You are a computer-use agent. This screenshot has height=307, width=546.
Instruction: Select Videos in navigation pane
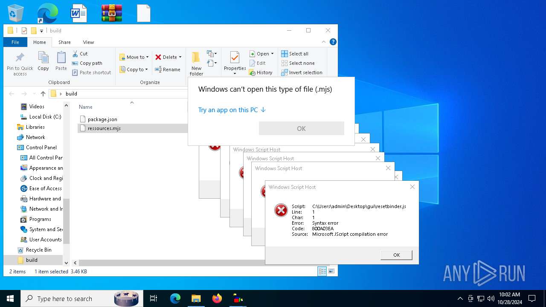point(37,107)
